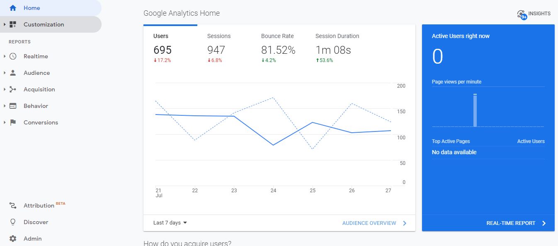This screenshot has height=246, width=558.
Task: Expand the Realtime reports arrow
Action: pos(5,56)
